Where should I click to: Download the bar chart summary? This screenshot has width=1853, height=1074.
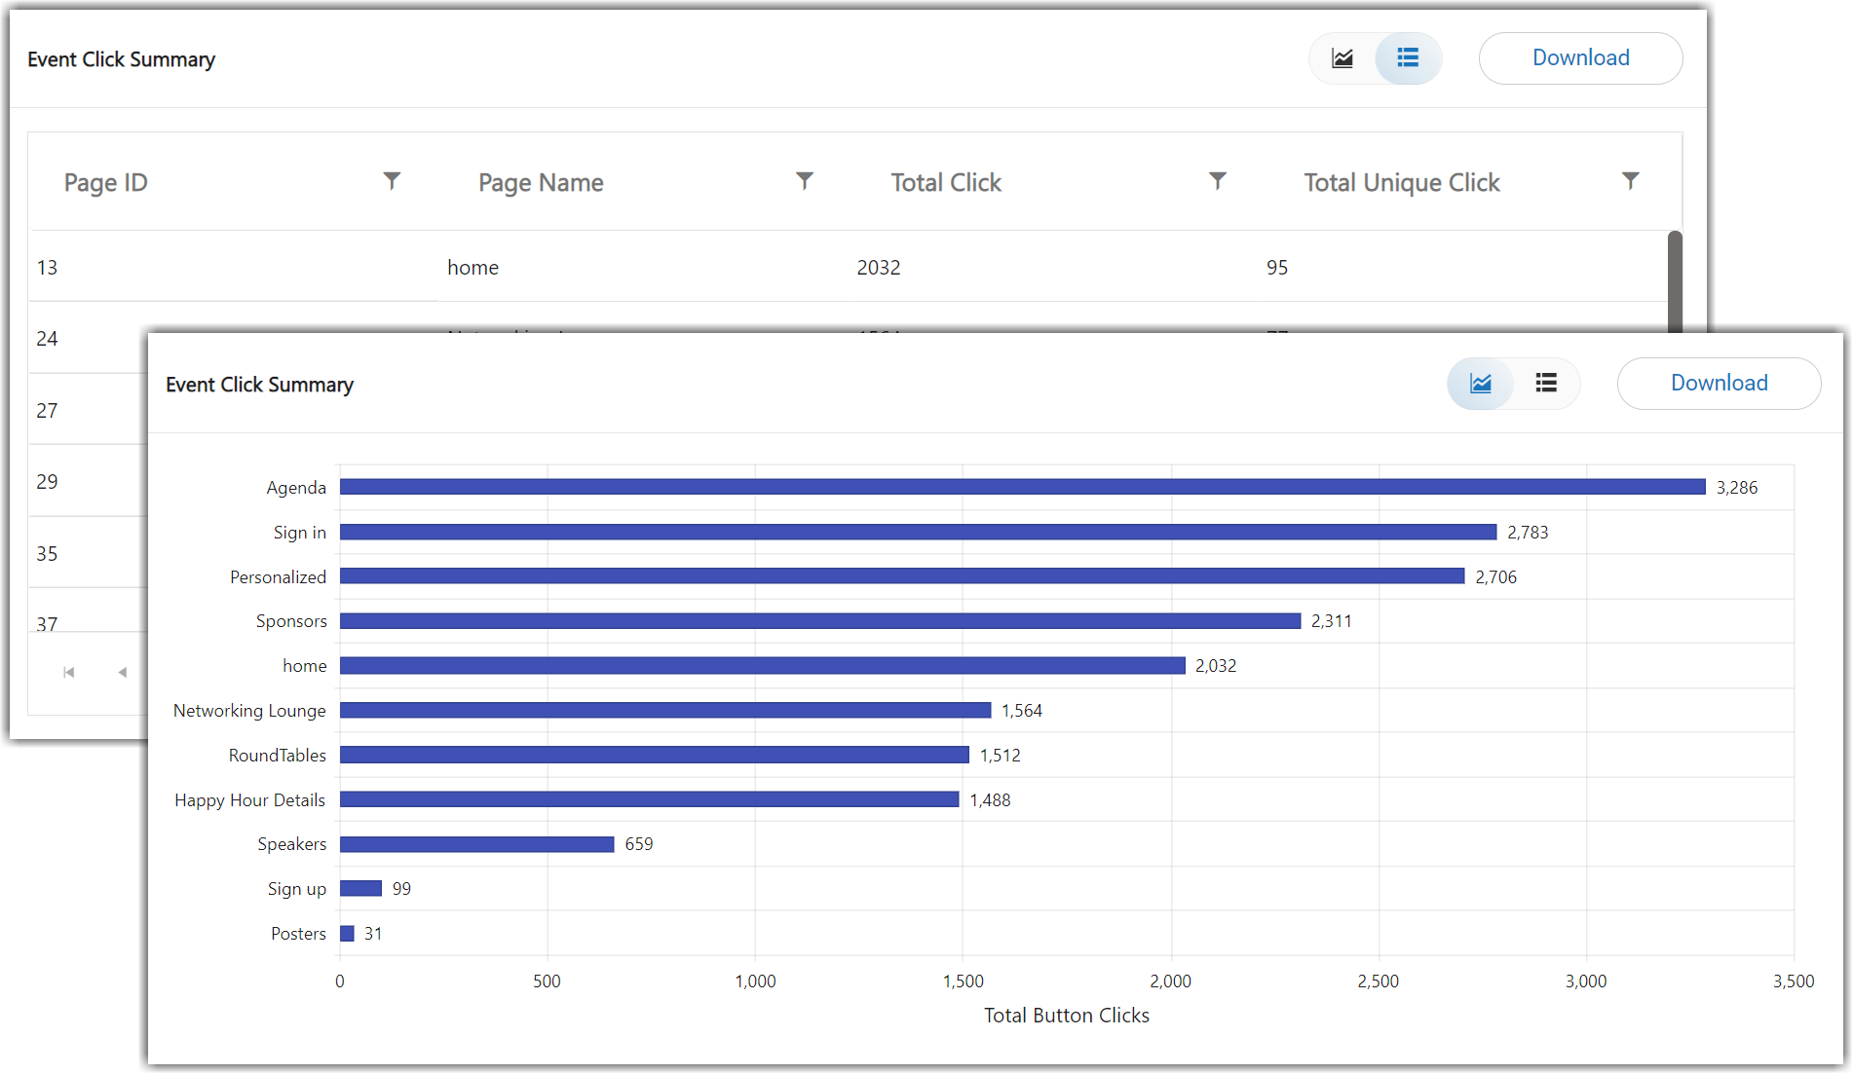pyautogui.click(x=1719, y=384)
